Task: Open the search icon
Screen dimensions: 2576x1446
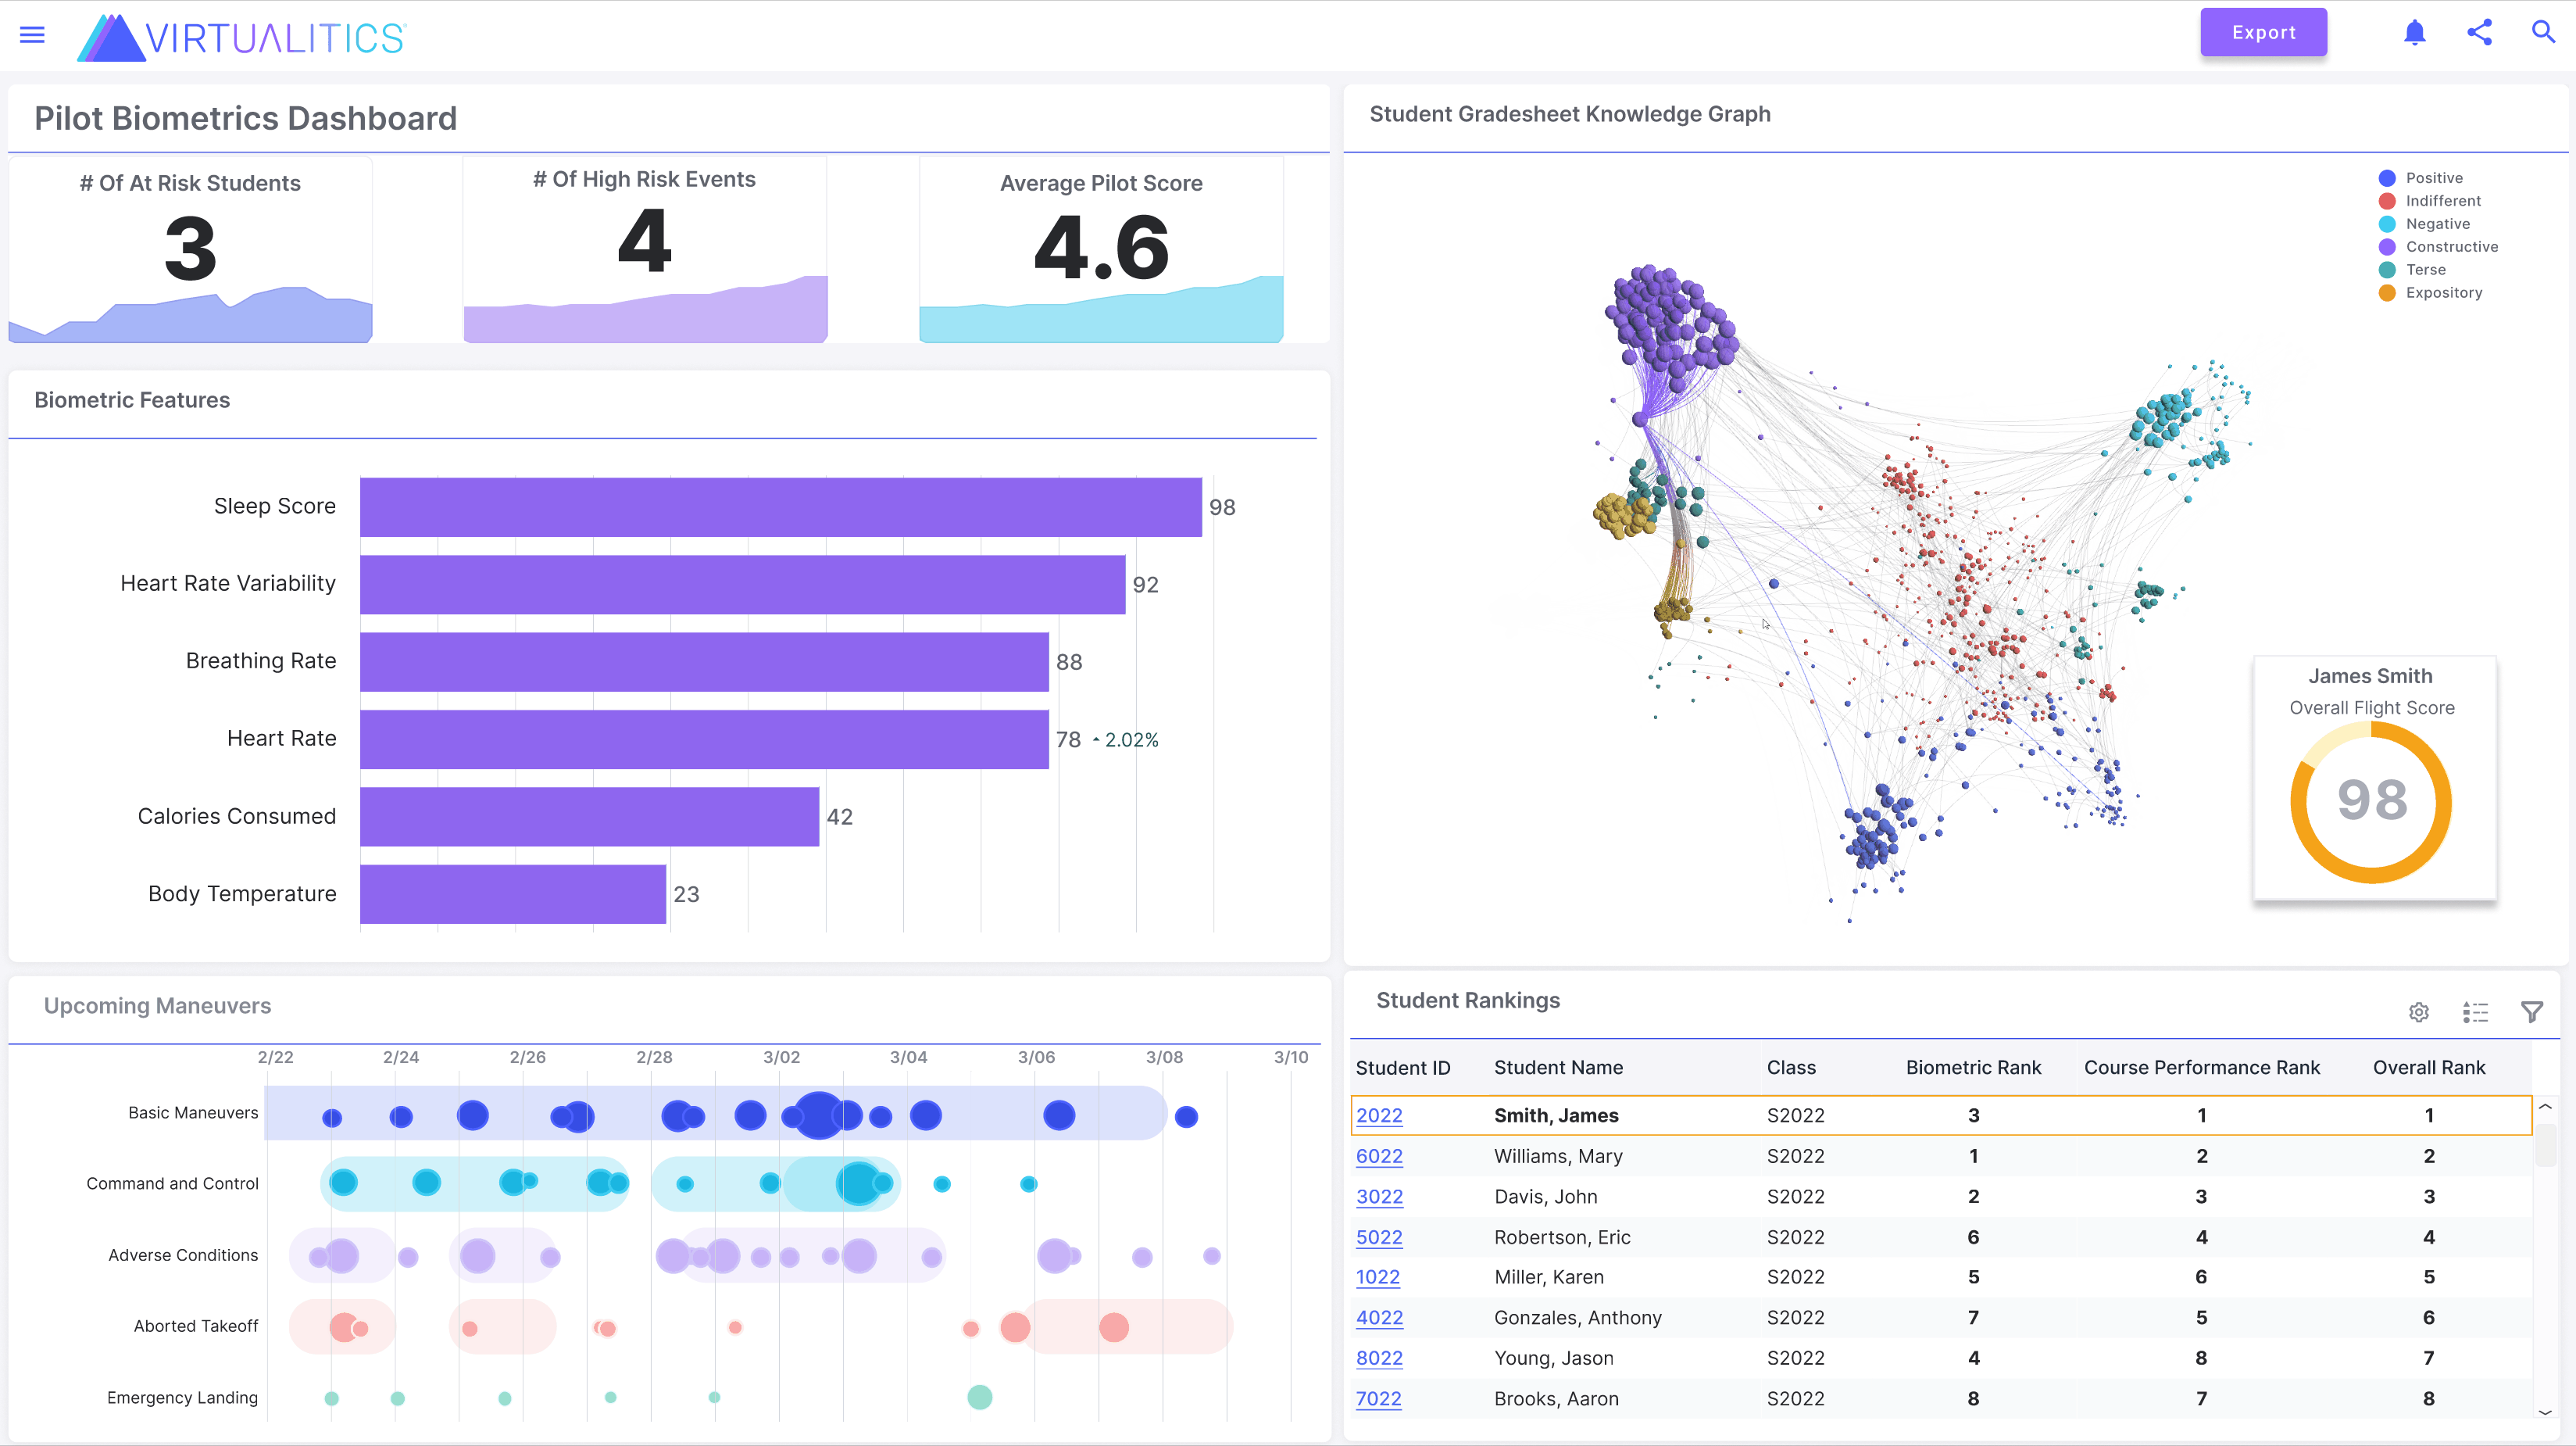Action: (x=2542, y=30)
